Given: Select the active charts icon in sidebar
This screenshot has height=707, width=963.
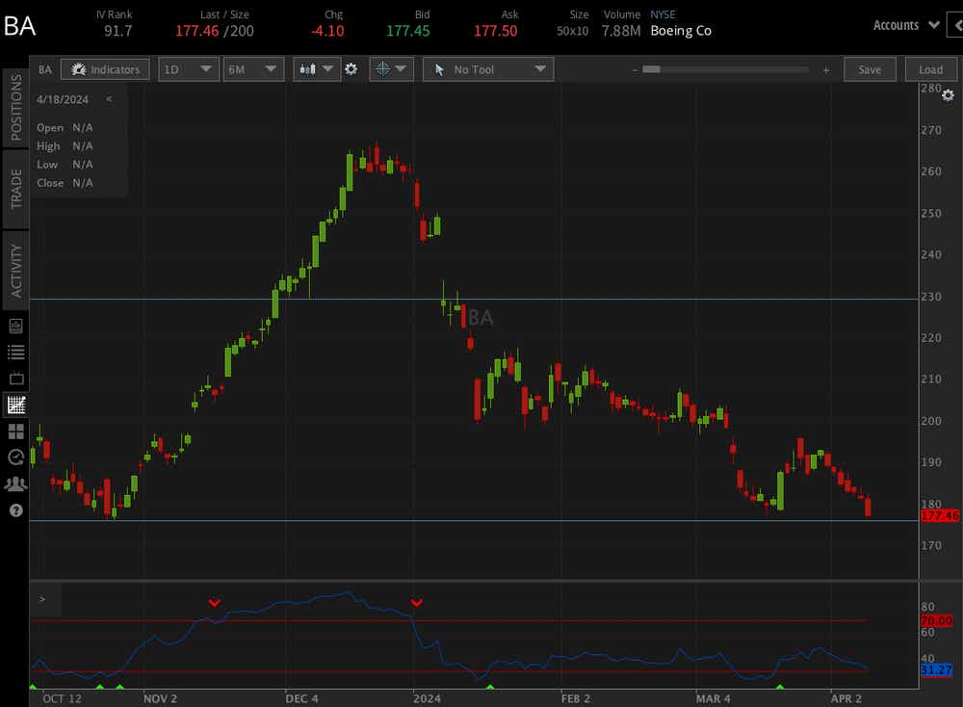Looking at the screenshot, I should click(16, 405).
